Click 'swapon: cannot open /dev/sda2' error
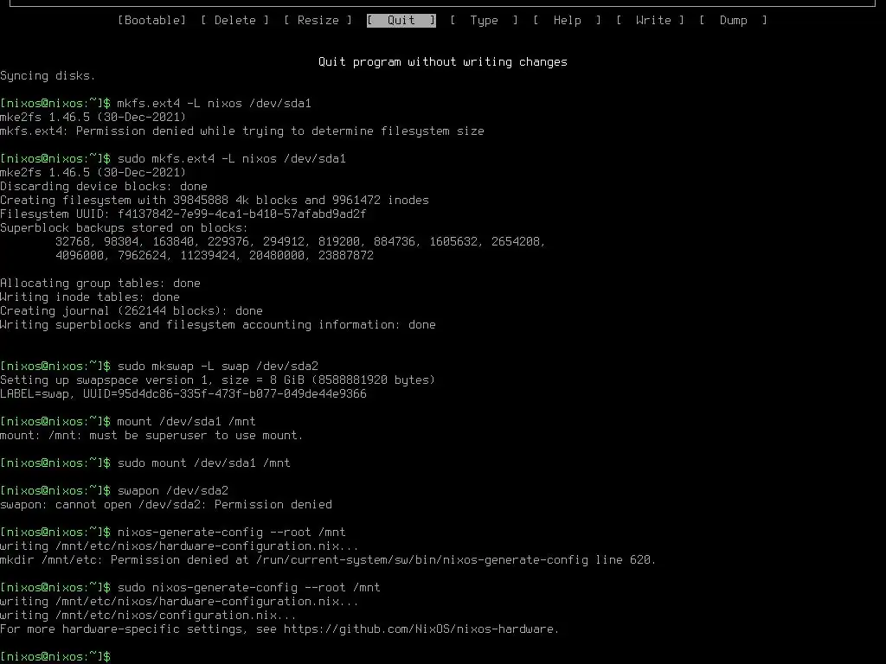This screenshot has width=886, height=664. coord(166,505)
